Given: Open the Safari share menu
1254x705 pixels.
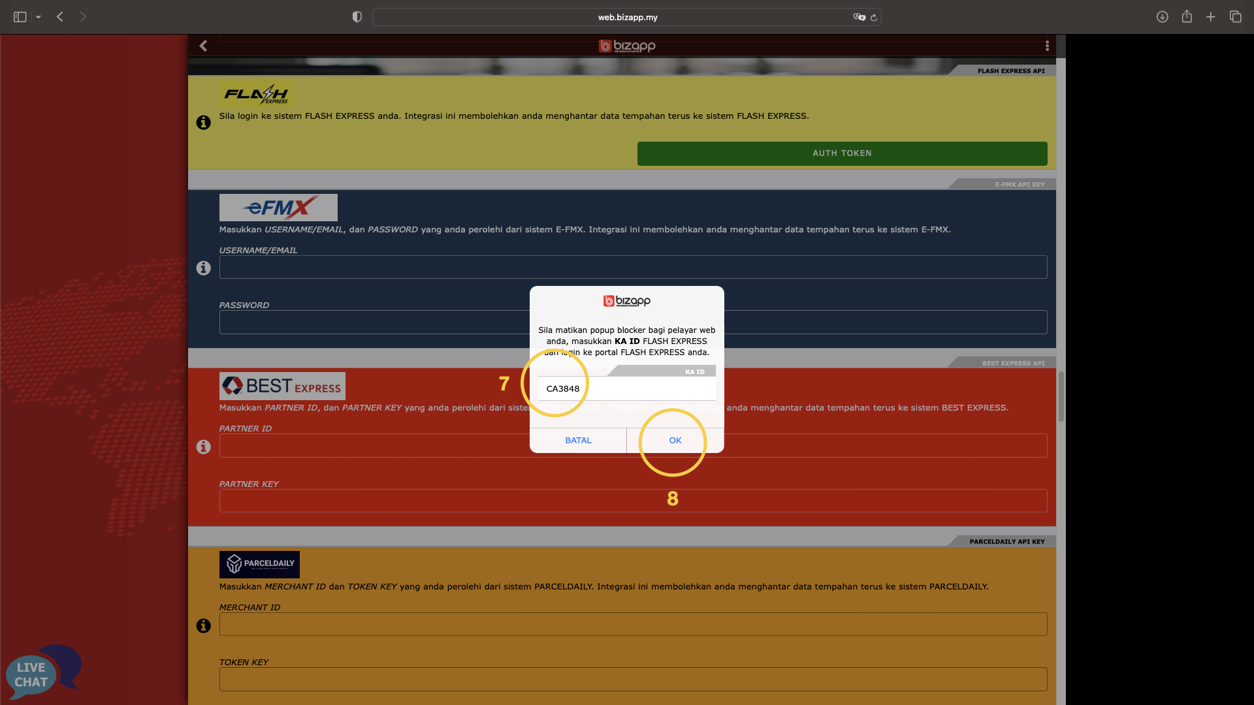Looking at the screenshot, I should 1187,16.
